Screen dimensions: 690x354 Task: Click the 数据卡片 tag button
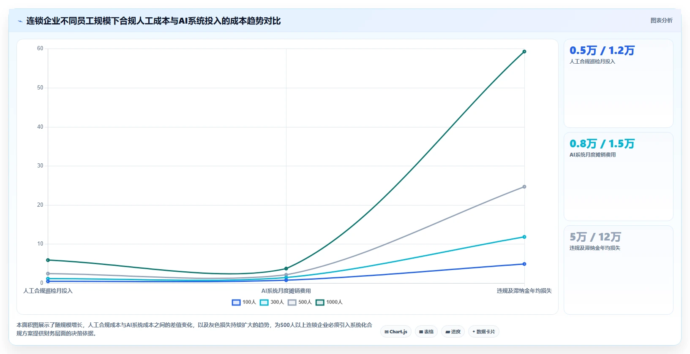pyautogui.click(x=484, y=332)
